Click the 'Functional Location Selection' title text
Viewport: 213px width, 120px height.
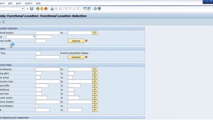[63, 16]
